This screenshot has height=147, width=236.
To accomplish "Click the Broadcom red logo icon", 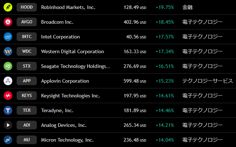I will coord(8,22).
